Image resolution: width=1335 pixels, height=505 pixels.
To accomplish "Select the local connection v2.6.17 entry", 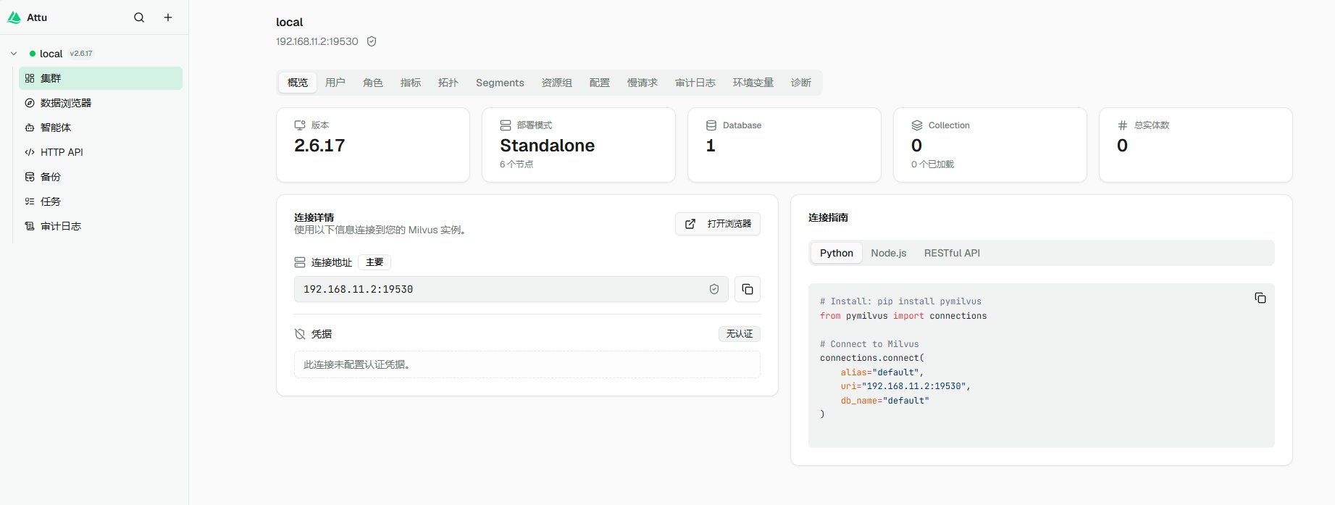I will point(62,54).
